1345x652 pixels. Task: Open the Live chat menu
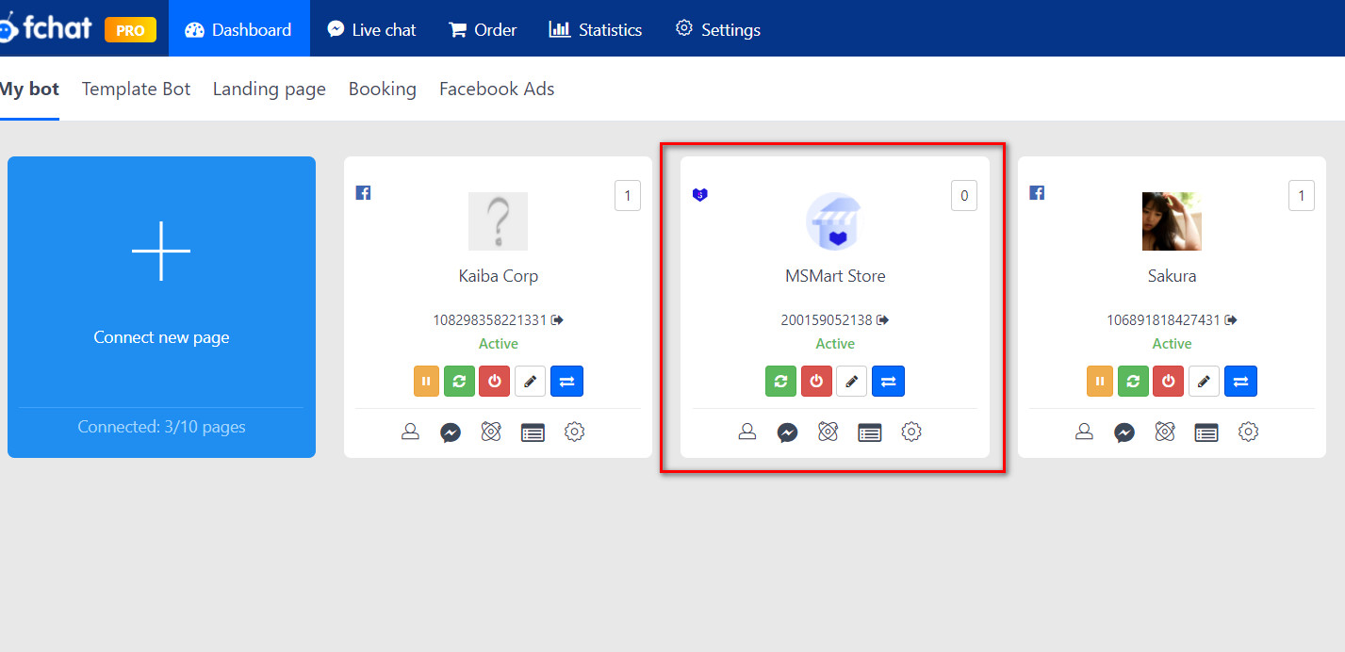pos(371,29)
